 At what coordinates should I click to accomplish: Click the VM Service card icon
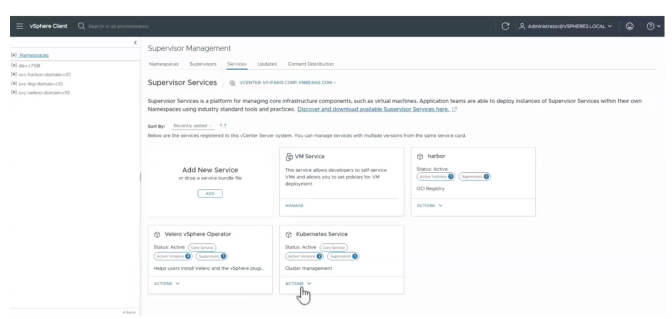tap(289, 157)
